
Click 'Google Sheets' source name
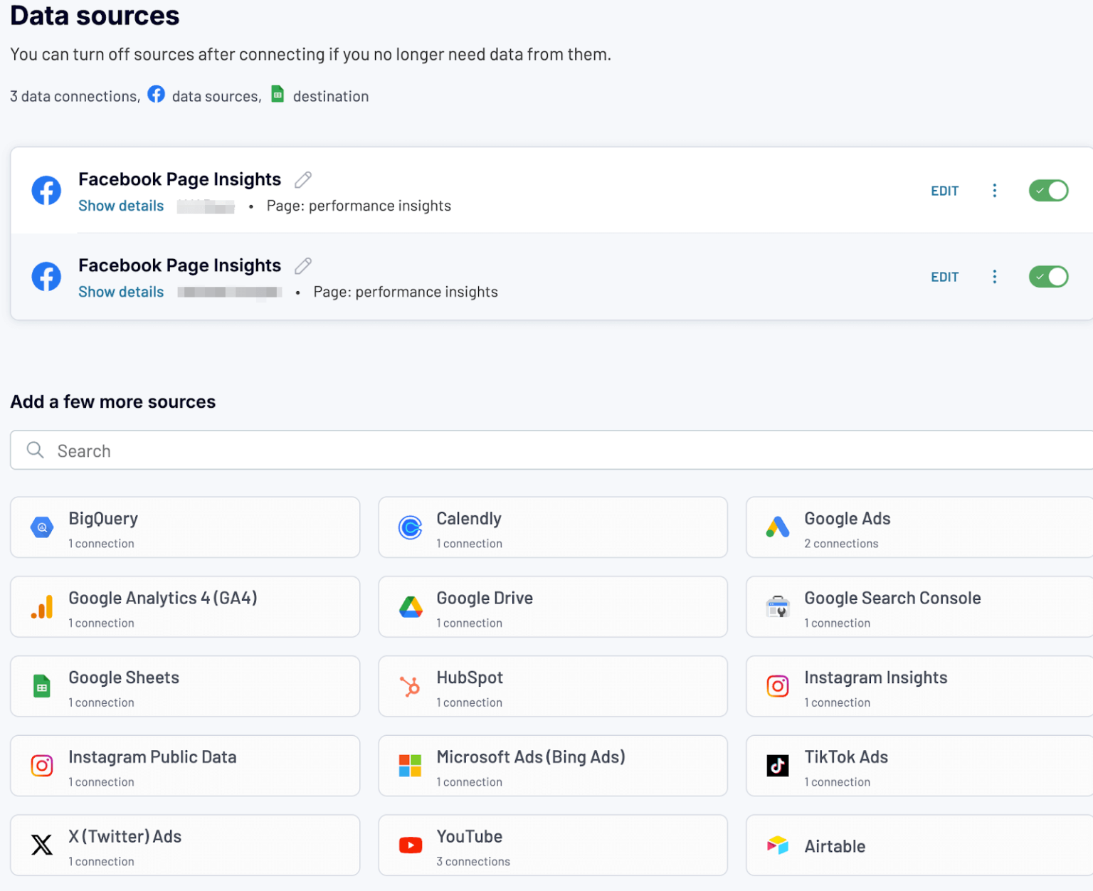tap(124, 678)
